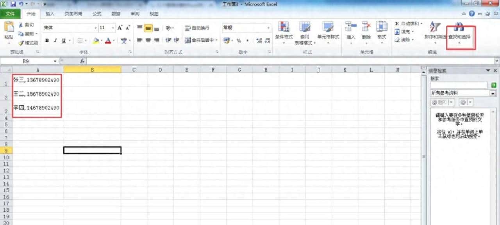Viewport: 500px width, 225px height.
Task: Increase font size with the large A icon
Action: pyautogui.click(x=120, y=28)
